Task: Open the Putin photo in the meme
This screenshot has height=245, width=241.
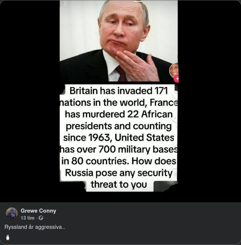Action: tap(119, 41)
